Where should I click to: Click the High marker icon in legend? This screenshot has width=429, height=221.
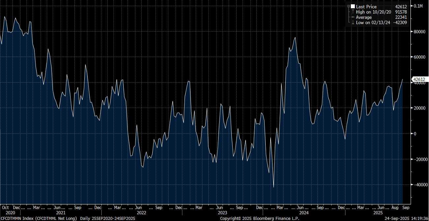coord(353,12)
